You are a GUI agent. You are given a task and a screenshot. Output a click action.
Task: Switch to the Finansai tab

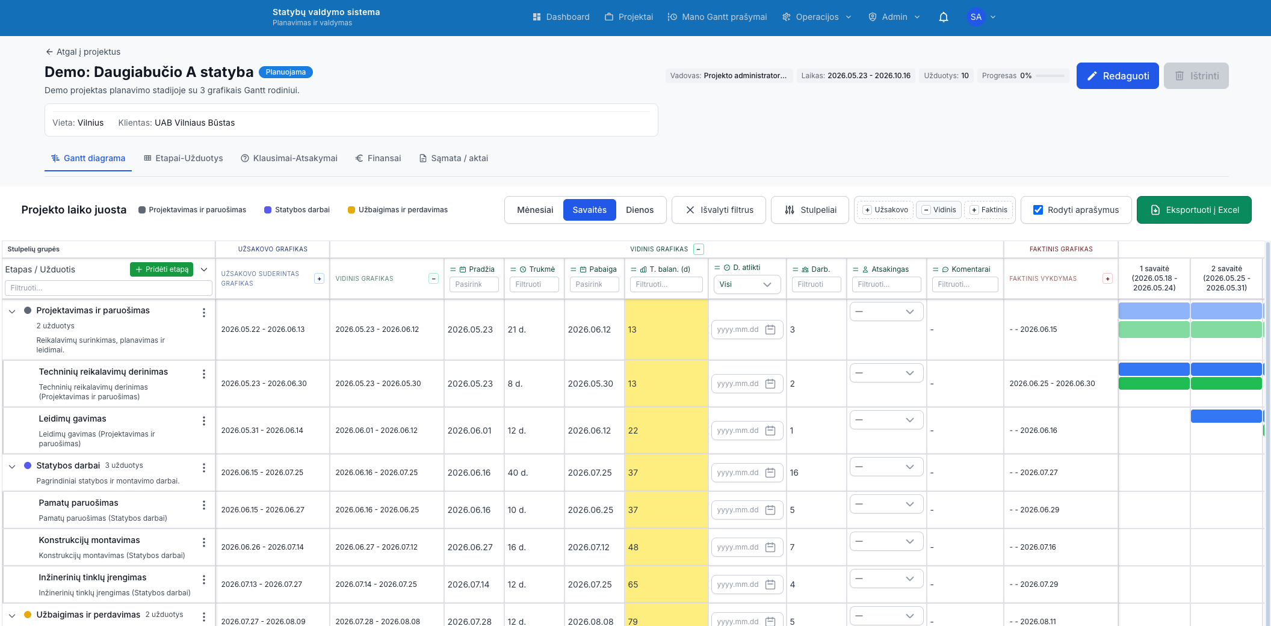click(378, 158)
